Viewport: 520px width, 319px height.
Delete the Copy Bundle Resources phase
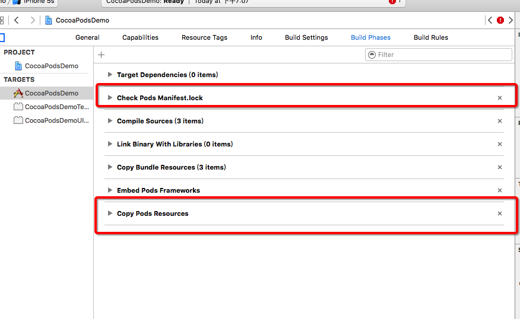click(x=500, y=167)
